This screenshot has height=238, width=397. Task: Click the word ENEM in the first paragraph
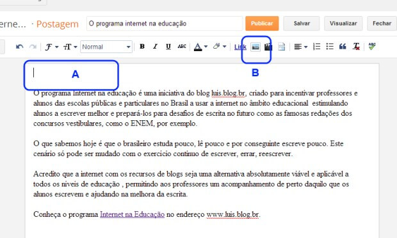142,123
